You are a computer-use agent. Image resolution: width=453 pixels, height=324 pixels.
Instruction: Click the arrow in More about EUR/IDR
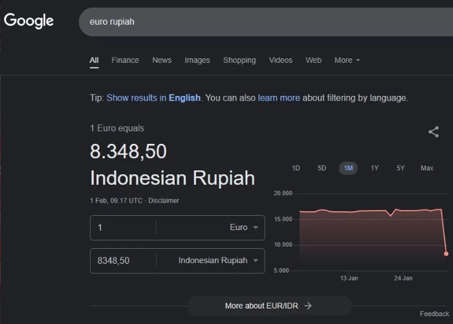(x=308, y=305)
